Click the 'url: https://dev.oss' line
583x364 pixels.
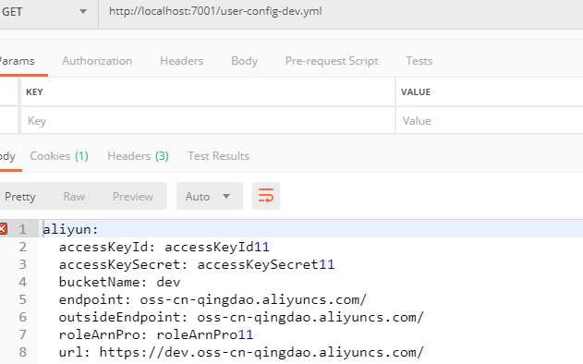pos(241,352)
